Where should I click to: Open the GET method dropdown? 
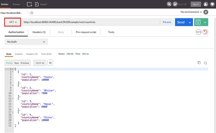coord(13,22)
